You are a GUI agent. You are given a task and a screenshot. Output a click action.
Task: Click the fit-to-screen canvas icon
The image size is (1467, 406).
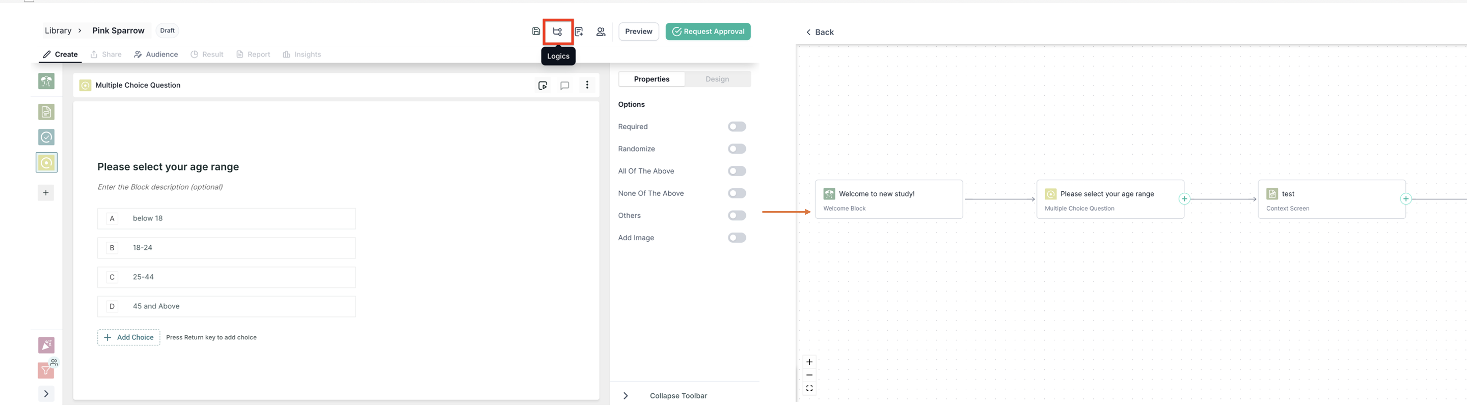tap(809, 388)
